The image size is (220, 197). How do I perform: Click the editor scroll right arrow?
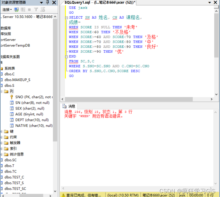pos(211,99)
